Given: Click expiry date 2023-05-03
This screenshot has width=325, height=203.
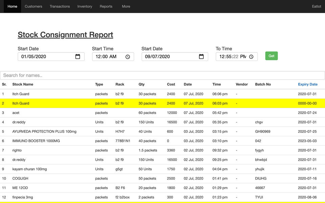Looking at the screenshot, I should pos(307,141).
